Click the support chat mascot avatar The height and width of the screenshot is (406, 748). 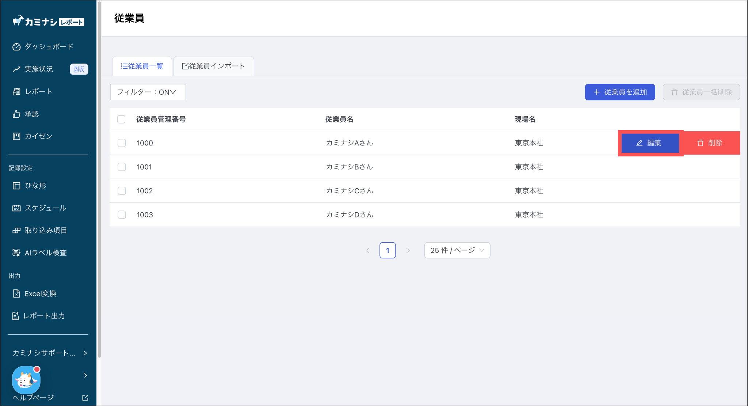(26, 380)
